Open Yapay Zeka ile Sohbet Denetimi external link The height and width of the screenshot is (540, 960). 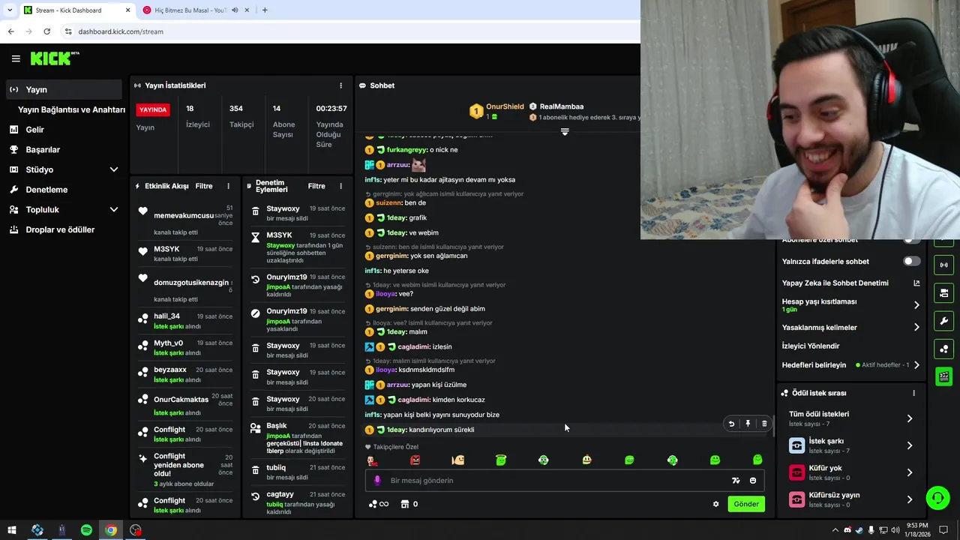(916, 283)
